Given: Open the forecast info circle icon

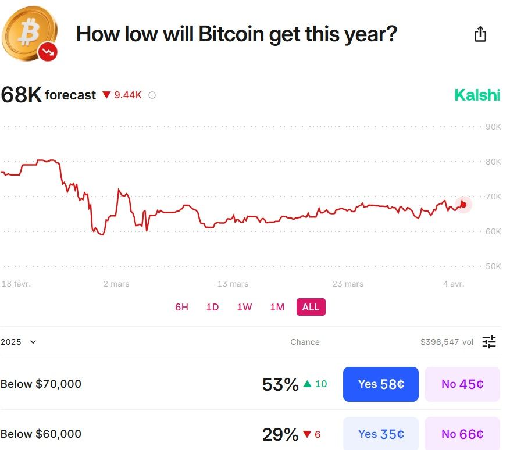Looking at the screenshot, I should point(152,95).
